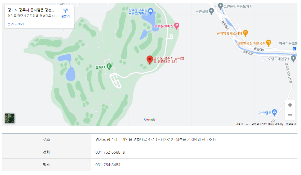The height and width of the screenshot is (175, 301).
Task: Switch to satellite view thumbnail
Action: (x=10, y=118)
